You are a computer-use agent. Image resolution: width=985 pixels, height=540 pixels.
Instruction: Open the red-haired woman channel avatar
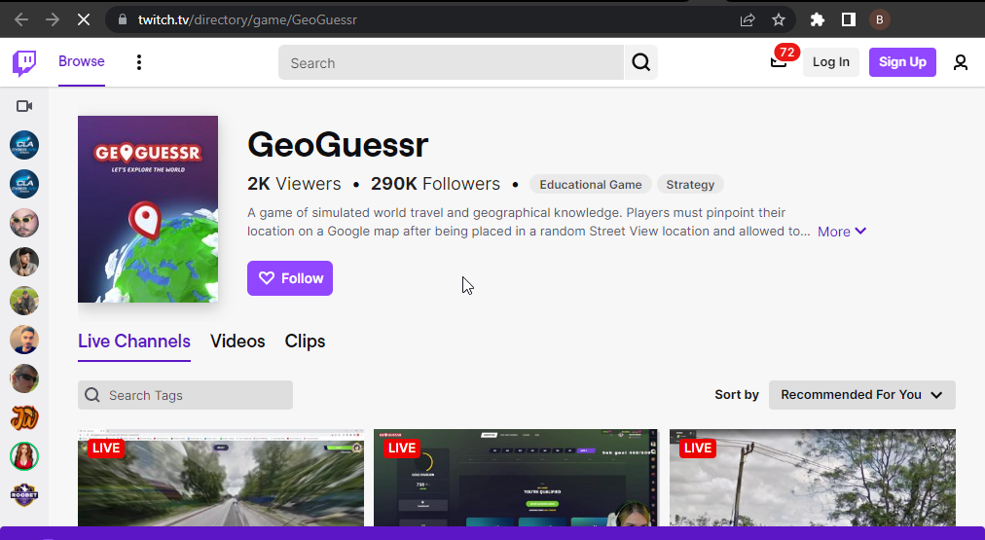[x=24, y=456]
